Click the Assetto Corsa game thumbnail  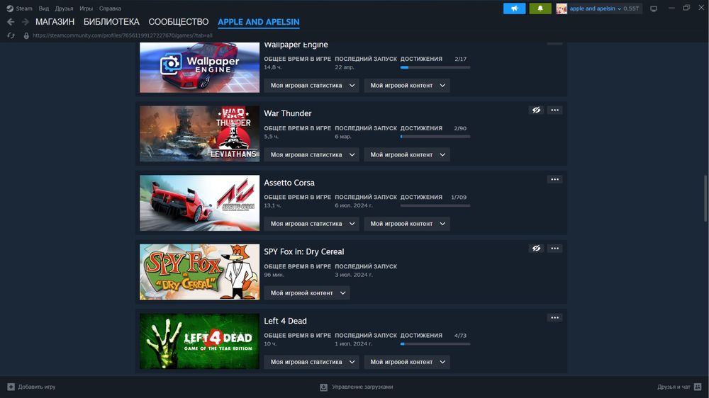(199, 203)
